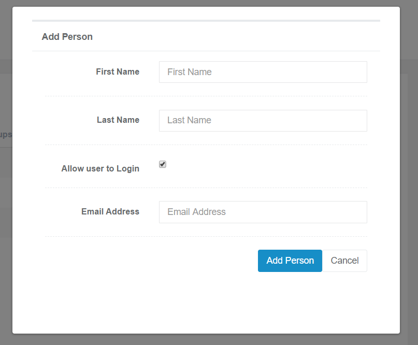Dismiss the form using the white Cancel button
This screenshot has width=418, height=345.
pyautogui.click(x=344, y=261)
